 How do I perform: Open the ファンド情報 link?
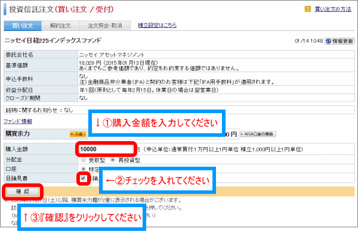17,121
